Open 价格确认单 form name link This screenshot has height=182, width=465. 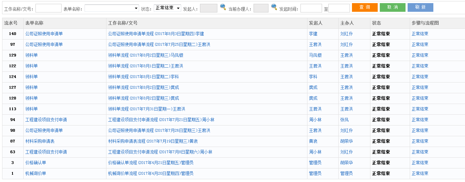click(x=35, y=163)
